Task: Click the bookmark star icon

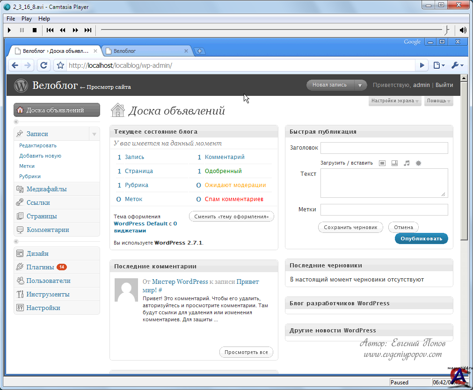Action: point(60,65)
